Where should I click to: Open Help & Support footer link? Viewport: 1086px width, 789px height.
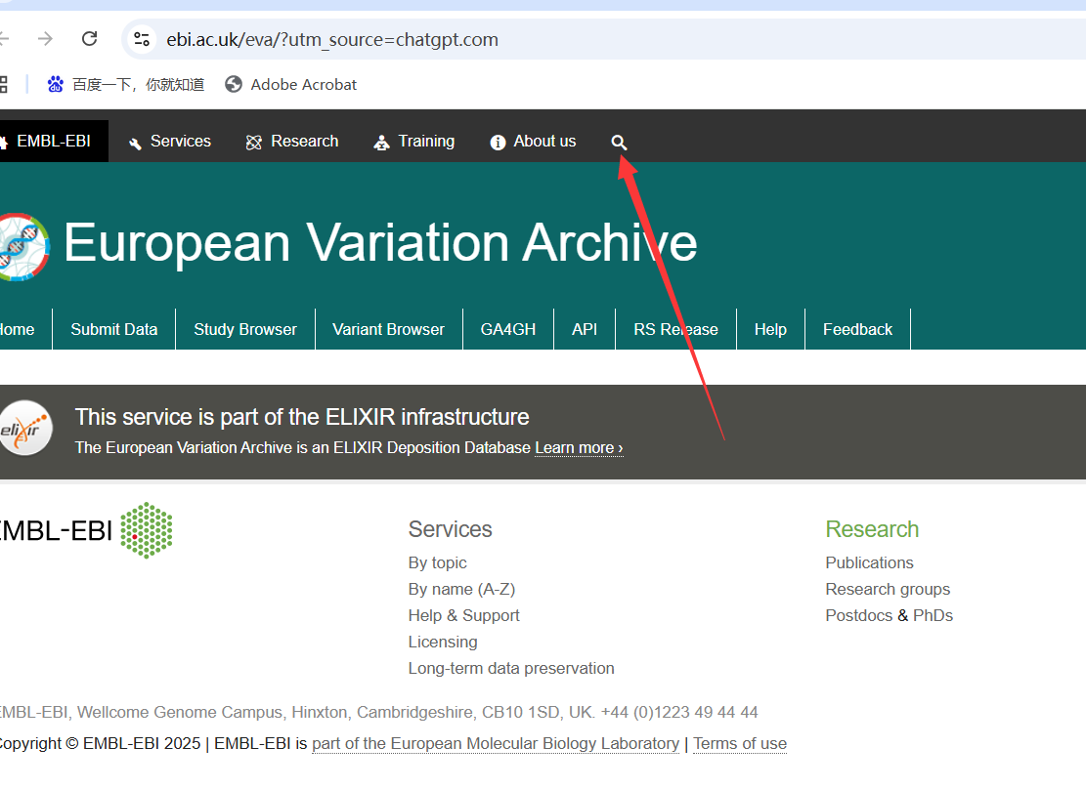click(x=464, y=615)
